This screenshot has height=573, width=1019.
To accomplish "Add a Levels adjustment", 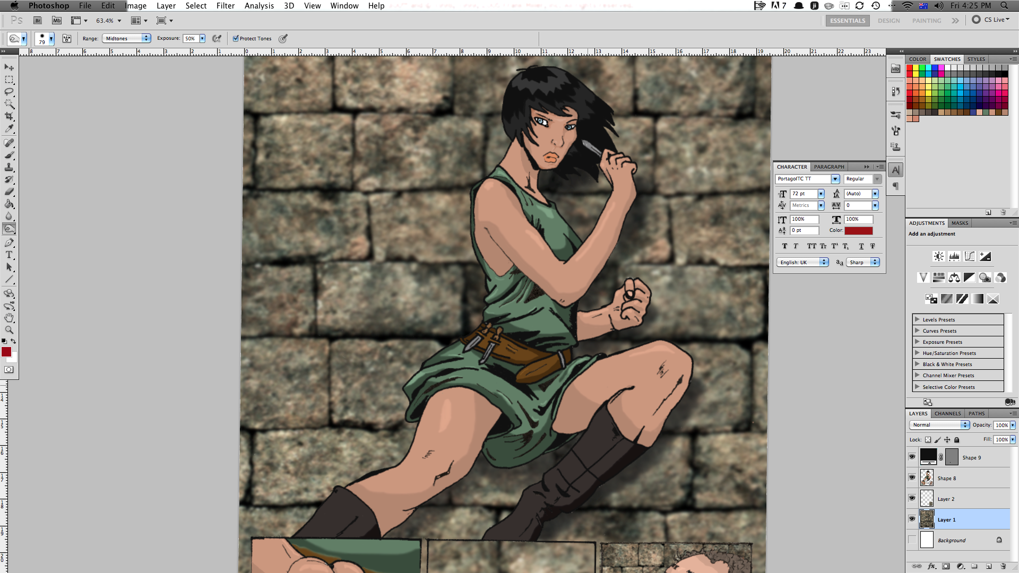I will pos(954,256).
